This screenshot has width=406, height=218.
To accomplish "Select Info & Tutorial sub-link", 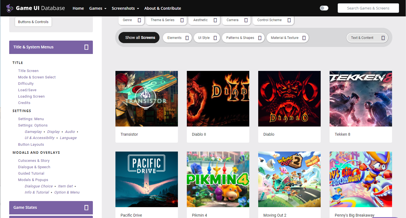I will pos(37,192).
